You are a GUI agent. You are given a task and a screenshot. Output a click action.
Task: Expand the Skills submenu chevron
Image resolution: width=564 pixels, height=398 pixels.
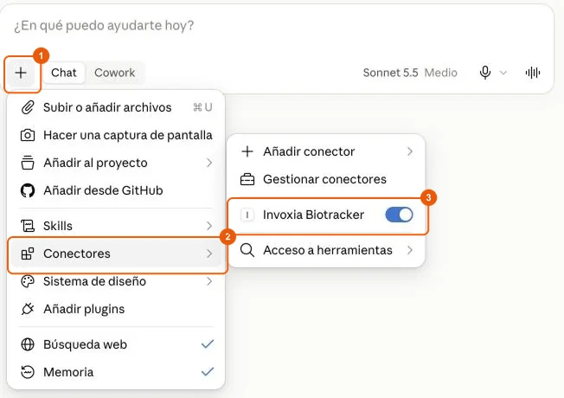pyautogui.click(x=209, y=226)
